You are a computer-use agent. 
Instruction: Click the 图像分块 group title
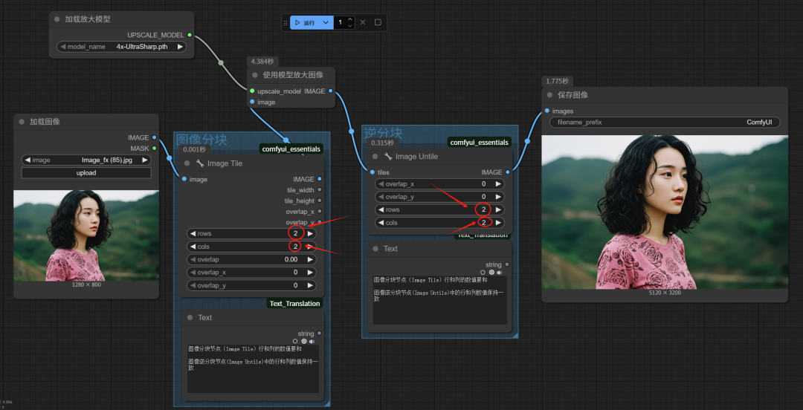point(201,139)
